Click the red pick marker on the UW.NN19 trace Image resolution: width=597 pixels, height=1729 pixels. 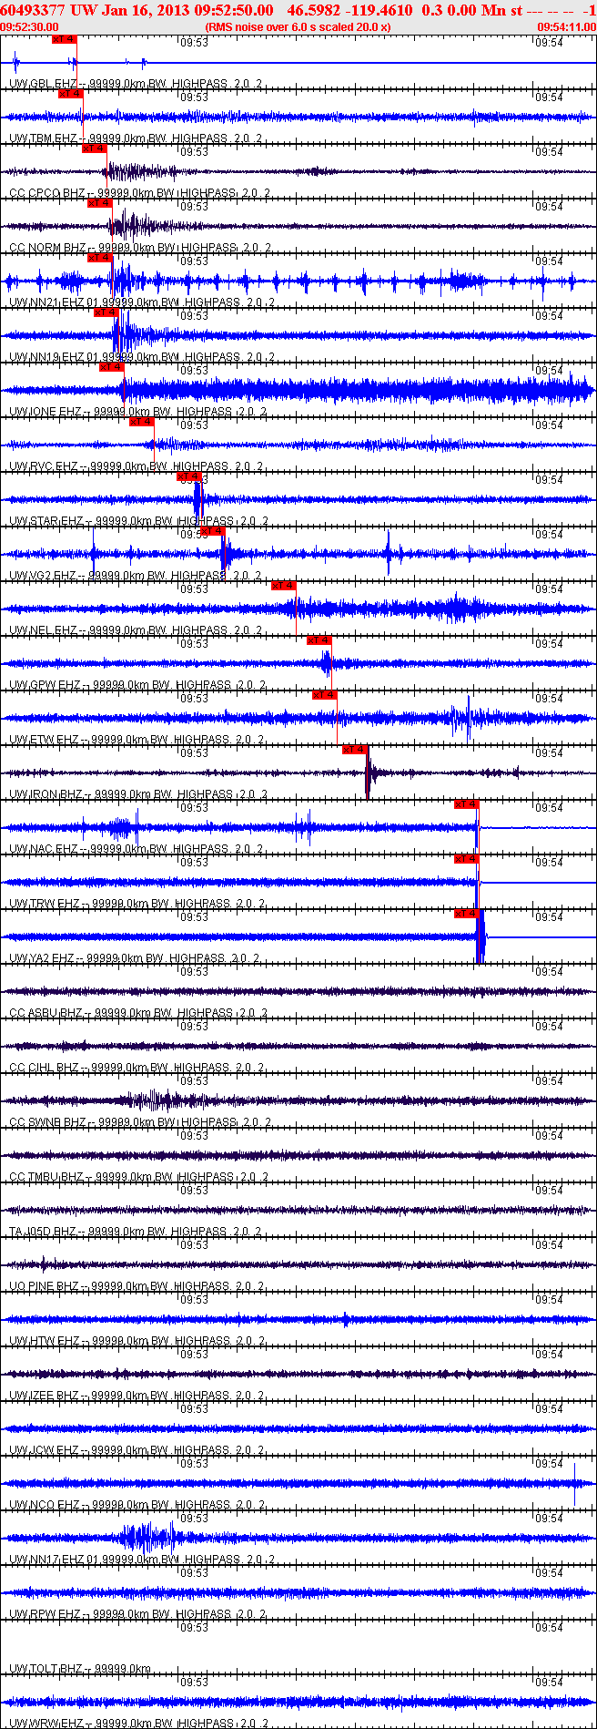[x=106, y=312]
